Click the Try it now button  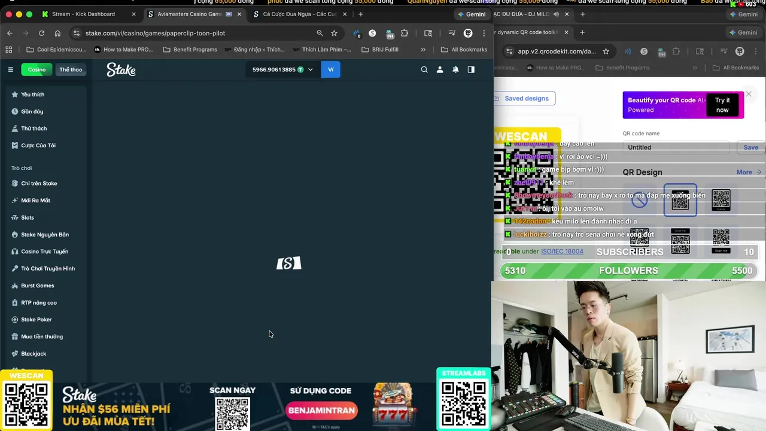pyautogui.click(x=722, y=105)
